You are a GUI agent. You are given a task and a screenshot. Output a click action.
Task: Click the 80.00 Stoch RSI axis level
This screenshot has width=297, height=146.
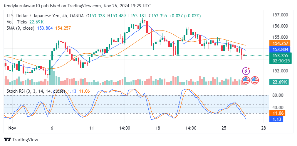pyautogui.click(x=278, y=95)
